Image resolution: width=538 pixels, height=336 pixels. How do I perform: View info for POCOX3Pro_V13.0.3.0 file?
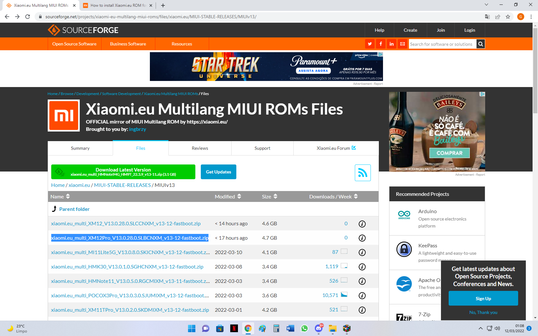362,296
